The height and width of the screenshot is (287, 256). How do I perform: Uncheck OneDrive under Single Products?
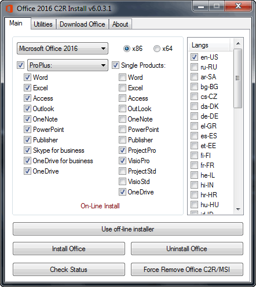pyautogui.click(x=122, y=192)
